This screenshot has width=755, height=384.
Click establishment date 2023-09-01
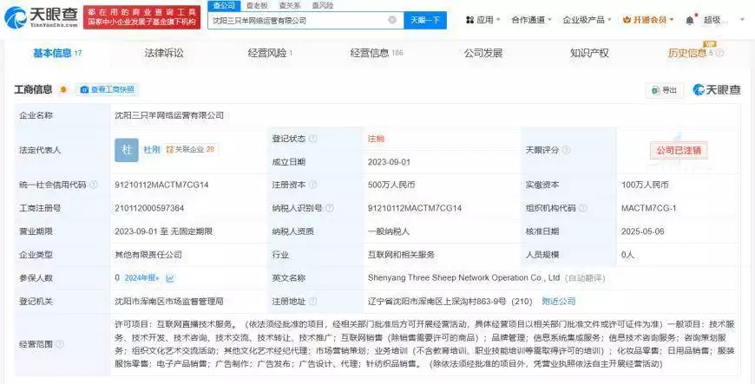tap(389, 162)
